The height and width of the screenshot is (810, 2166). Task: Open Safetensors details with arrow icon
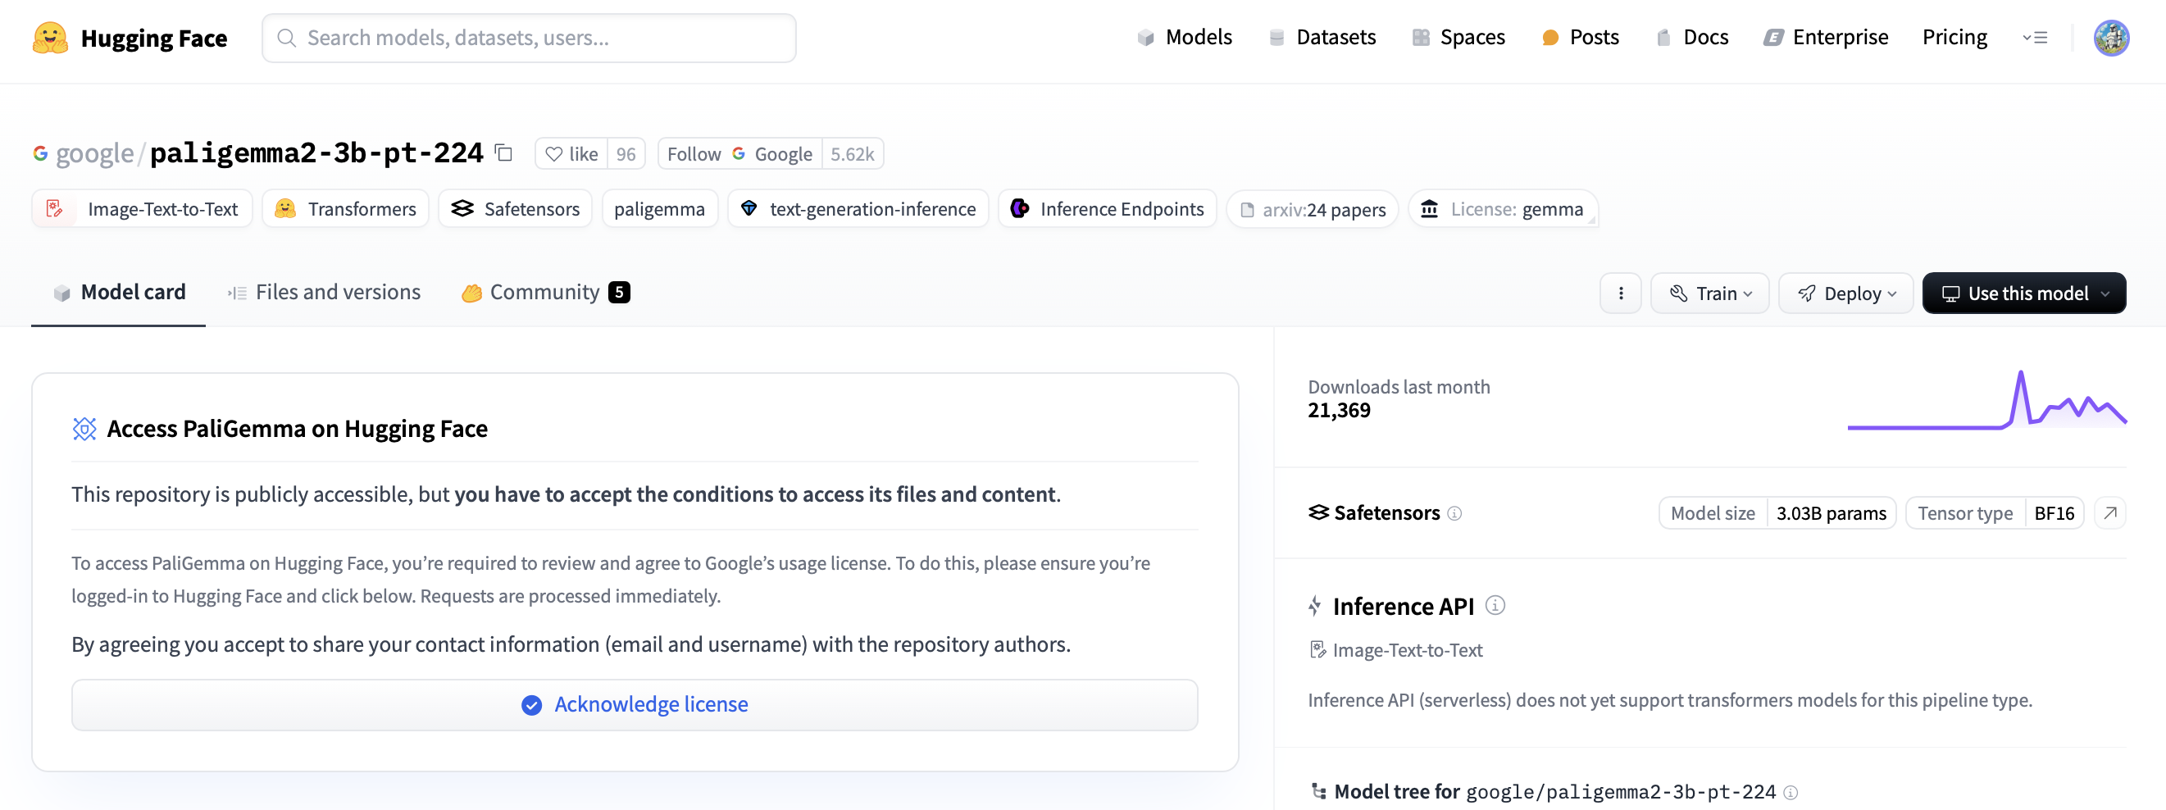coord(2109,513)
